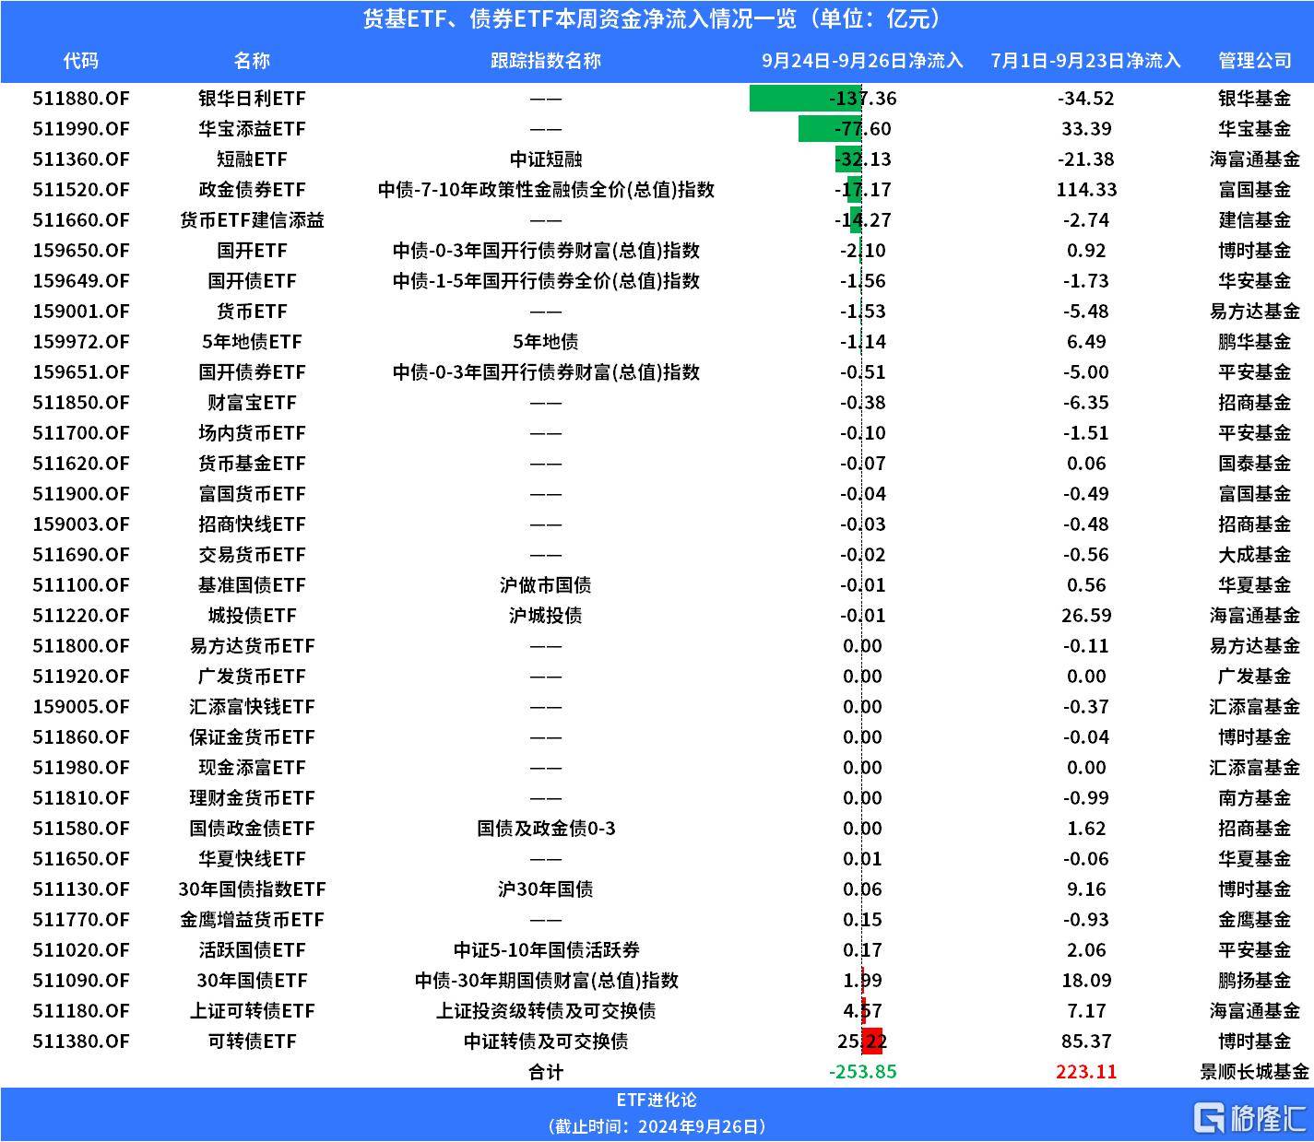Image resolution: width=1314 pixels, height=1142 pixels.
Task: Click the 建信基金 company cell
Action: coord(1255,220)
